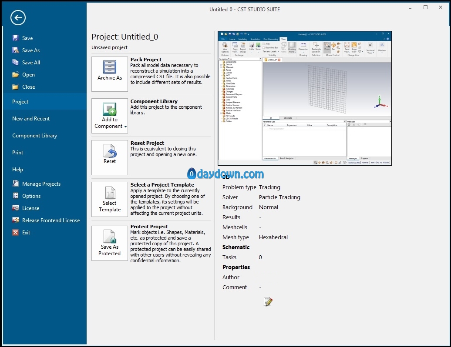
Task: Click the Tasks label
Action: [x=229, y=257]
